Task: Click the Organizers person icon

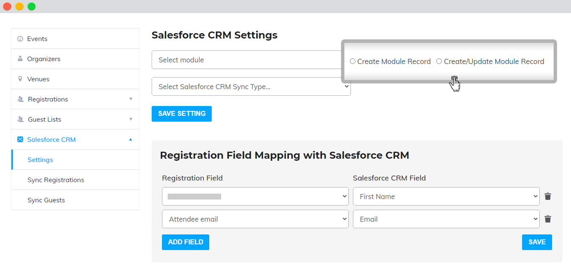Action: [20, 59]
